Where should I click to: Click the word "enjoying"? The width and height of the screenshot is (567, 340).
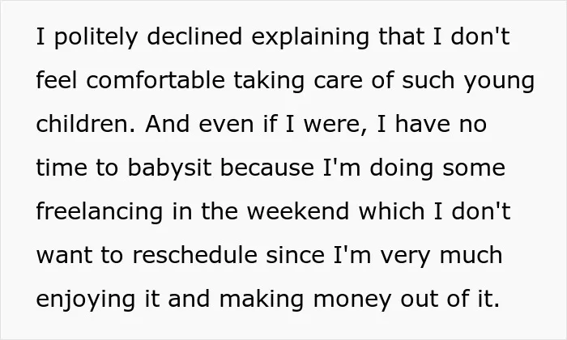pyautogui.click(x=86, y=300)
